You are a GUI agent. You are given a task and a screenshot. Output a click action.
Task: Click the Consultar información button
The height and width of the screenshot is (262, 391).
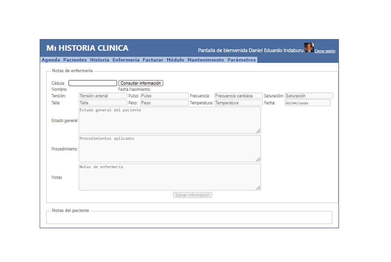(x=141, y=83)
